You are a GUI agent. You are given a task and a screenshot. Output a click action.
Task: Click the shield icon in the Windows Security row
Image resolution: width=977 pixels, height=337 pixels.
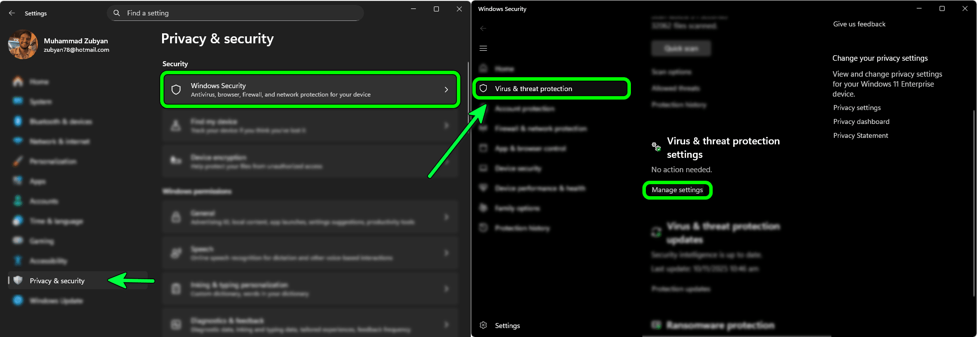176,90
